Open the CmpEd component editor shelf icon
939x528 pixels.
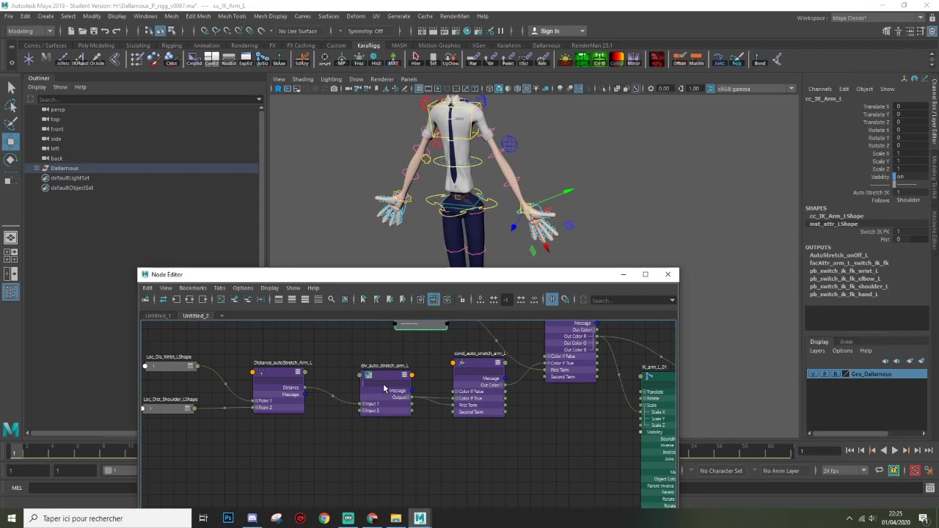pyautogui.click(x=194, y=59)
